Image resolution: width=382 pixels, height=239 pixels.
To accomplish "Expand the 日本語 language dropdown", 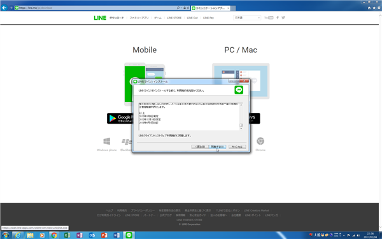I will point(247,18).
